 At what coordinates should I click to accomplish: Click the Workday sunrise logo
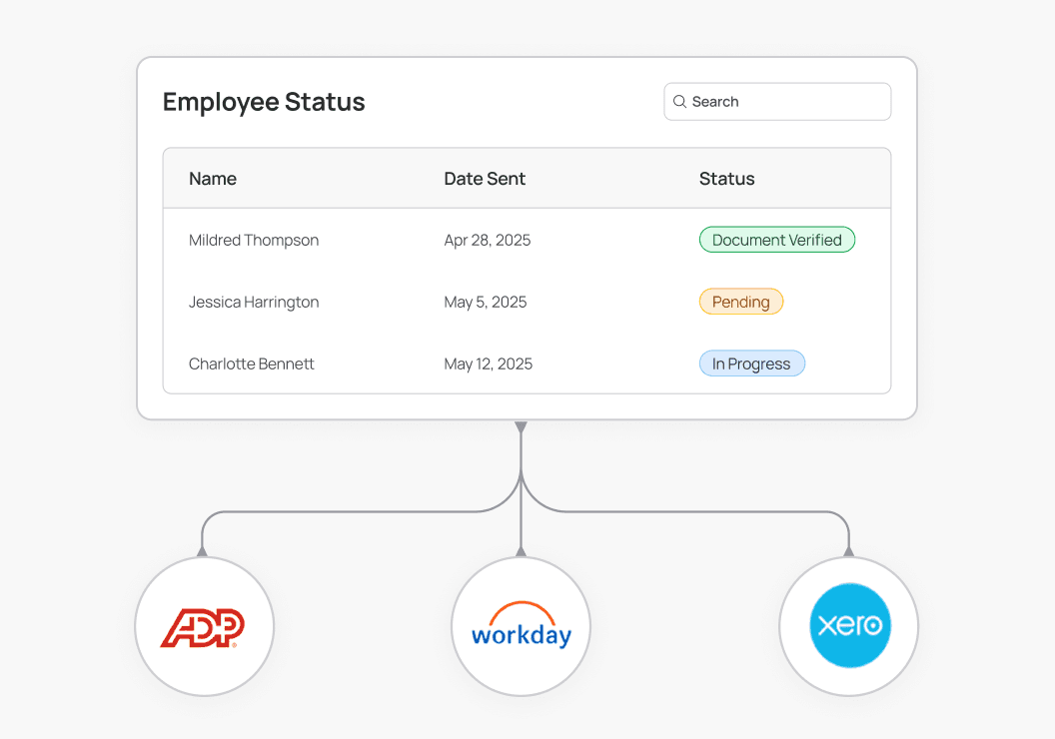tap(521, 621)
